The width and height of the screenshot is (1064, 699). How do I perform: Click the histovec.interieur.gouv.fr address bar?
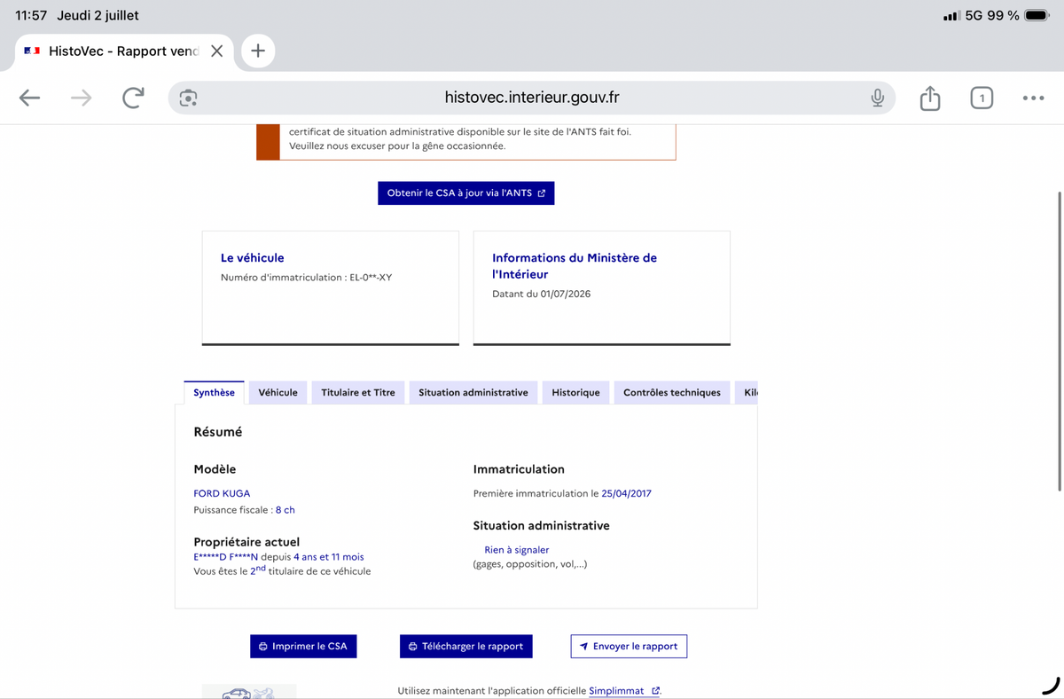pyautogui.click(x=532, y=98)
